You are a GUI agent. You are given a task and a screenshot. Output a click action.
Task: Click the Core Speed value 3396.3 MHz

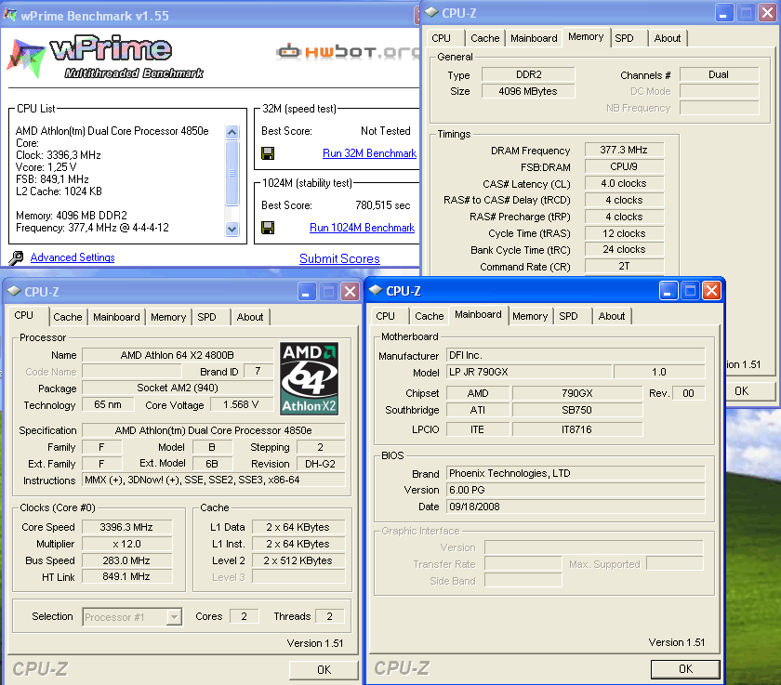pyautogui.click(x=126, y=527)
